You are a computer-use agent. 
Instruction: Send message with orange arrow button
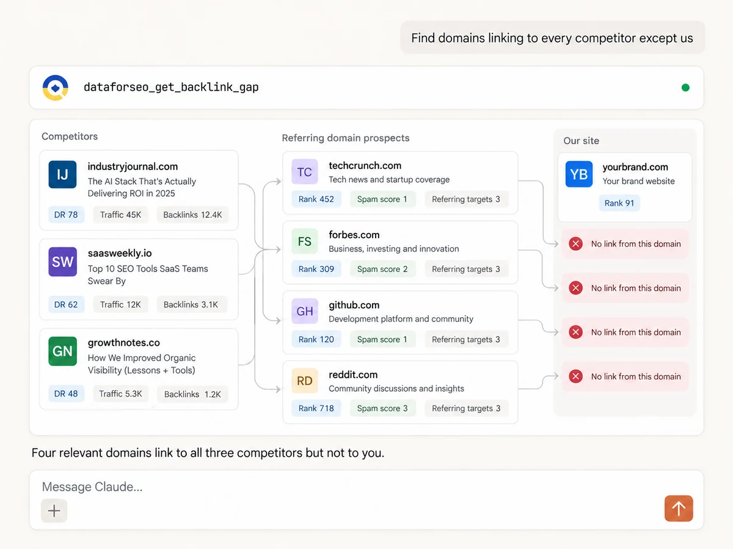(679, 508)
